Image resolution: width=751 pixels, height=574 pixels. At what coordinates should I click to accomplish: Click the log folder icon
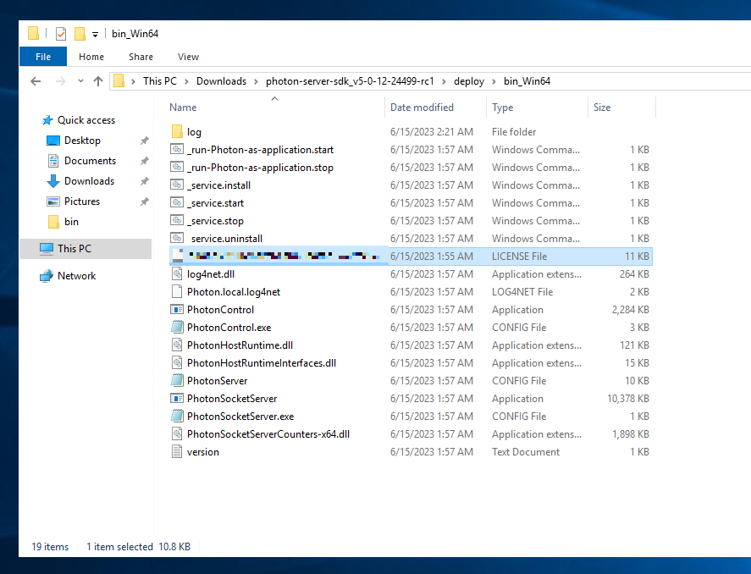(177, 132)
